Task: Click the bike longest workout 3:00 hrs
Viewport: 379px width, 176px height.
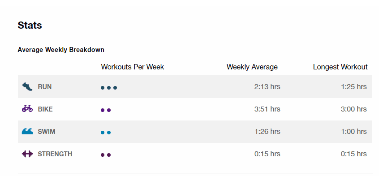Action: (354, 109)
